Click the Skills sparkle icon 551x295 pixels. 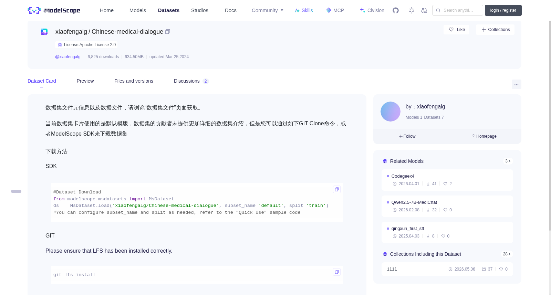pos(297,10)
